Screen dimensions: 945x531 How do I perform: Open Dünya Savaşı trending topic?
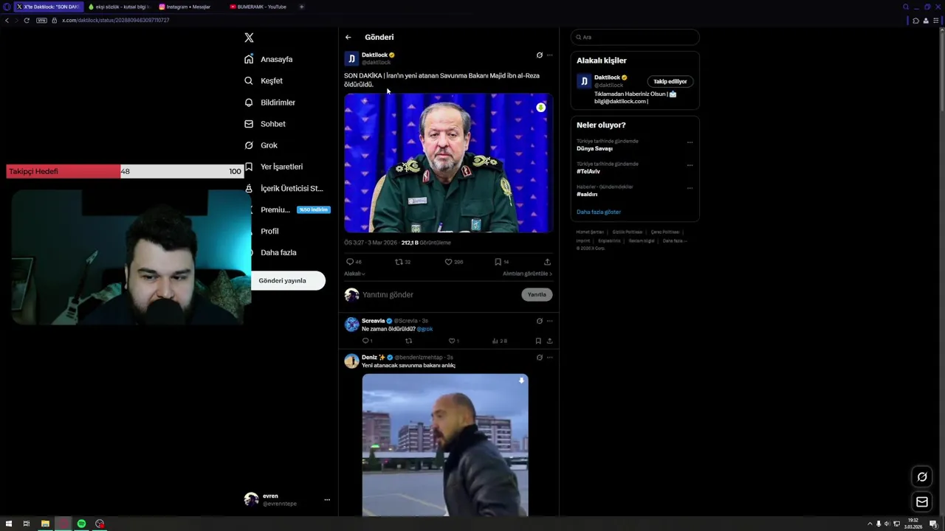(x=594, y=148)
